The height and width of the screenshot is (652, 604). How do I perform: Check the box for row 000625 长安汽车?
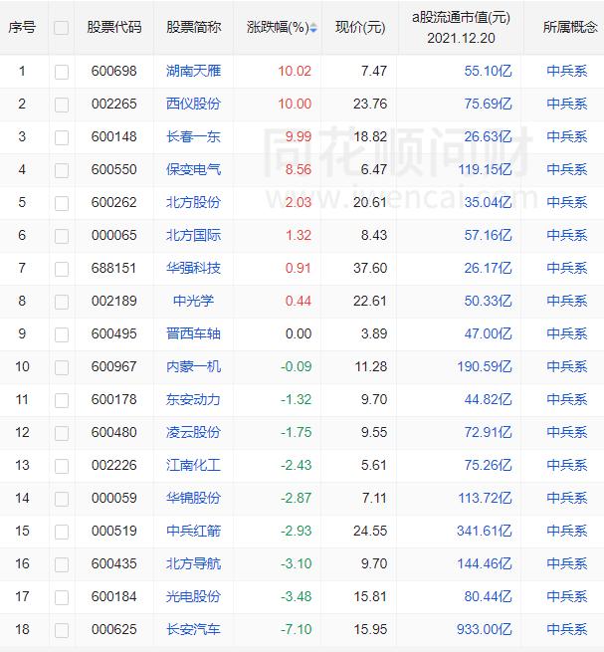(62, 630)
